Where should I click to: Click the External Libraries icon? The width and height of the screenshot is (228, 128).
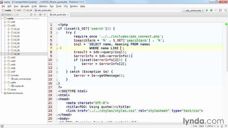pyautogui.click(x=5, y=93)
